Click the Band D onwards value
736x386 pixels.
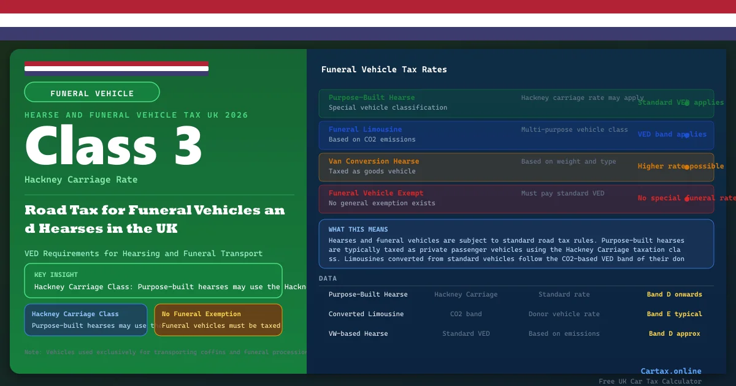pyautogui.click(x=674, y=294)
